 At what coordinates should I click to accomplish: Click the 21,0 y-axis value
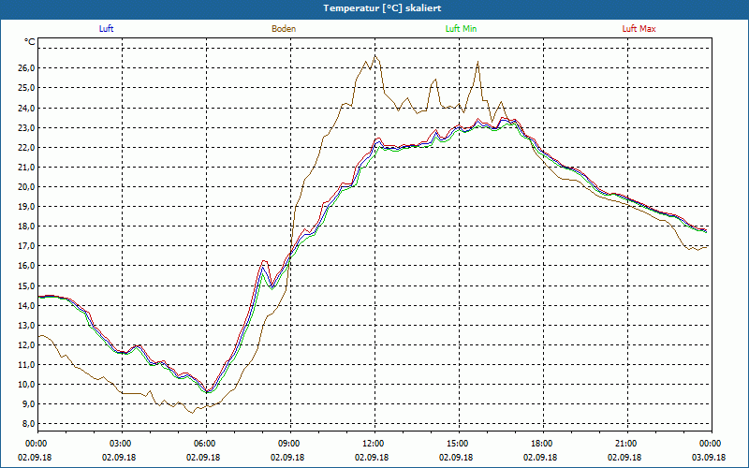point(27,168)
